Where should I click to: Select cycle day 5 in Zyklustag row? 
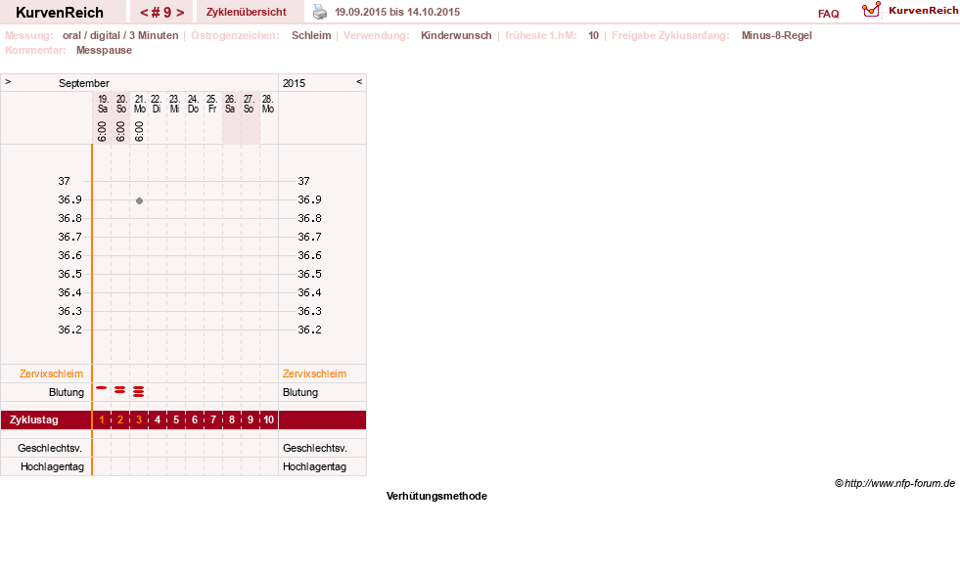[176, 419]
